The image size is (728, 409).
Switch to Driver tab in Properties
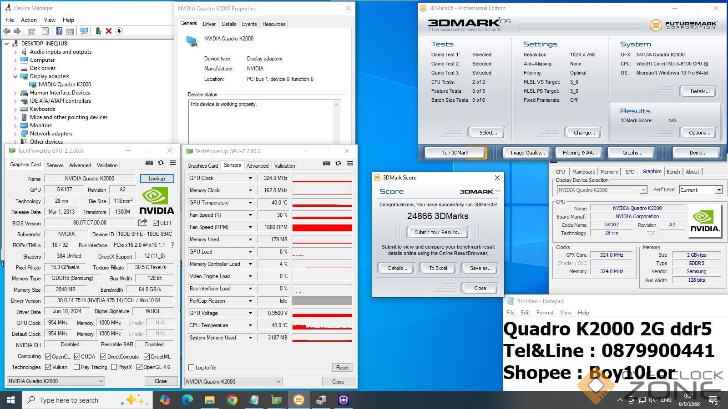pos(209,24)
